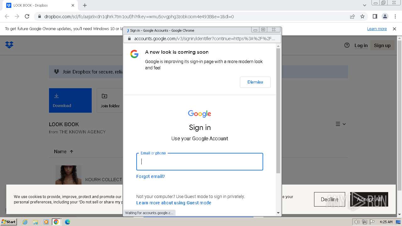Bookmark this page with star icon
Viewport: 402px width, 226px height.
(362, 16)
